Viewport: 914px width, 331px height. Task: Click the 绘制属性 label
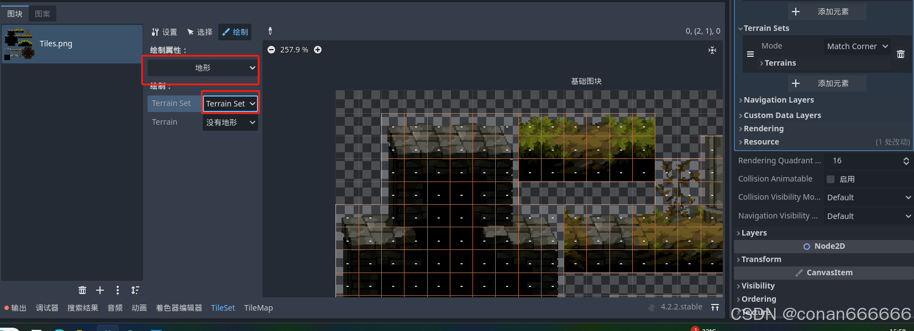(x=168, y=50)
